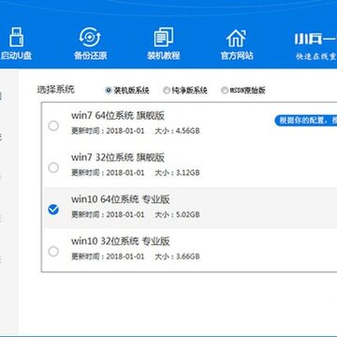Open the 启动U盘 USB boot disk icon

pos(16,37)
